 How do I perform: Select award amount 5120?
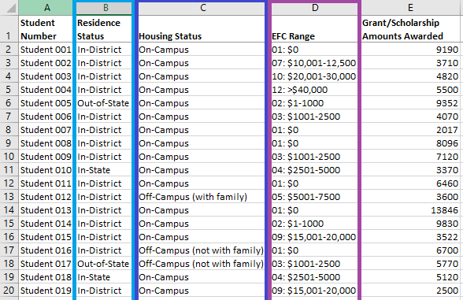410,277
